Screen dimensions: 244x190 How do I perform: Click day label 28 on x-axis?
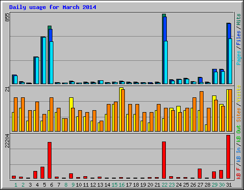coord(207,185)
